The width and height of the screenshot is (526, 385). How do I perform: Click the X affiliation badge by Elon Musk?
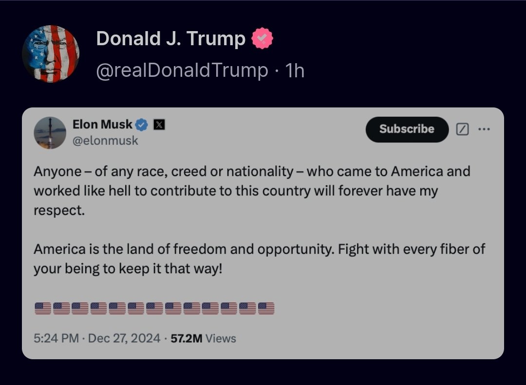click(x=159, y=125)
